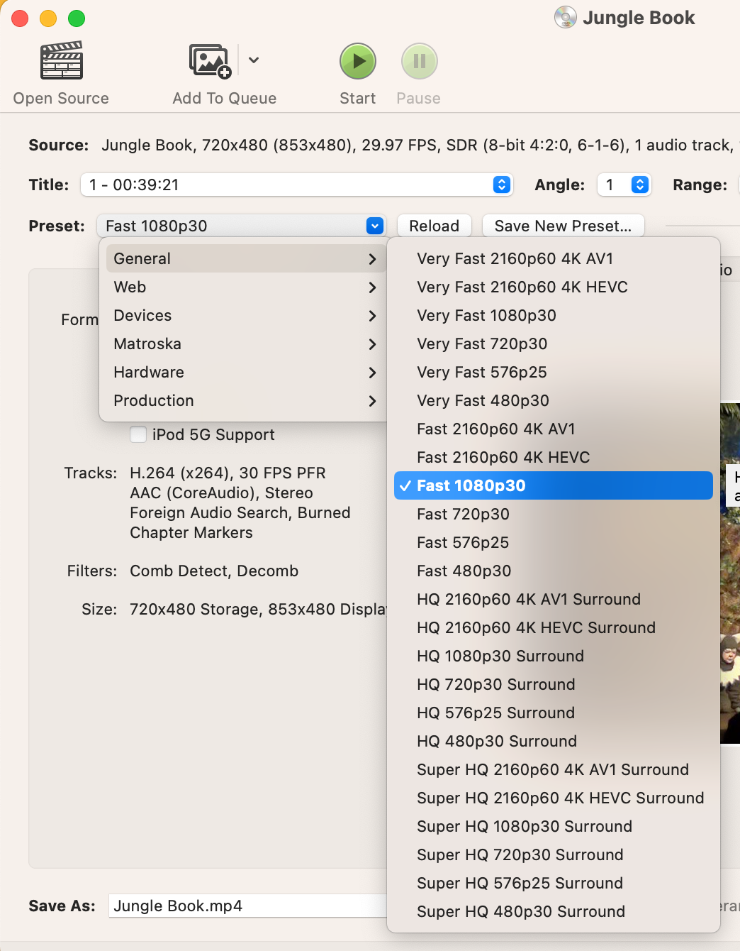Click the Open Source clapperboard icon
740x951 pixels.
point(62,60)
